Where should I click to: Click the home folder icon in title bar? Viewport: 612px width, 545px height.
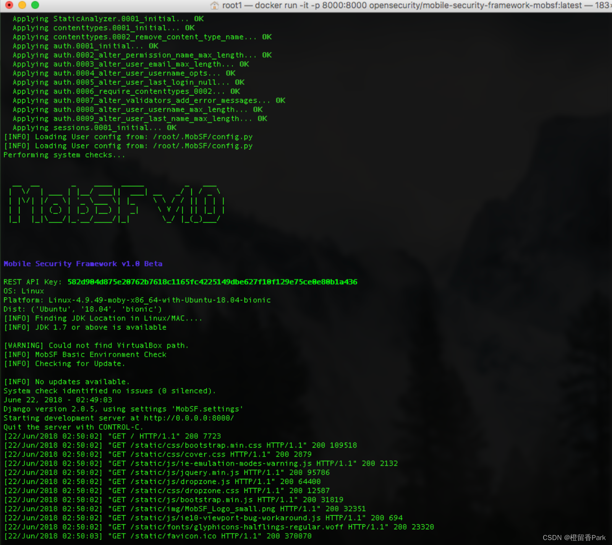point(215,5)
